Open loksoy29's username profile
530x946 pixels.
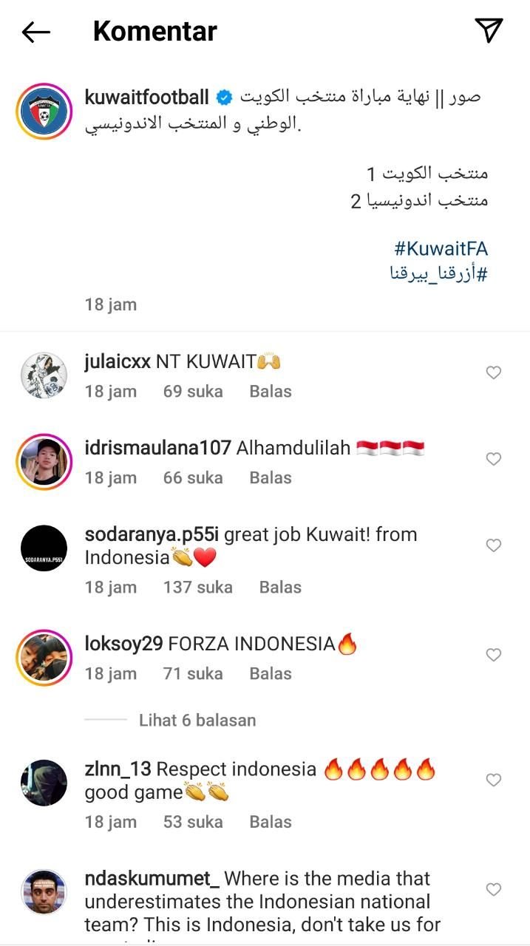pyautogui.click(x=124, y=644)
